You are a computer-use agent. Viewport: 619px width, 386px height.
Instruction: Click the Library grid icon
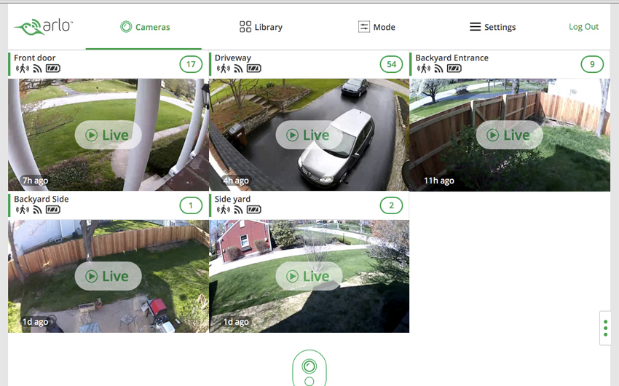pyautogui.click(x=245, y=27)
